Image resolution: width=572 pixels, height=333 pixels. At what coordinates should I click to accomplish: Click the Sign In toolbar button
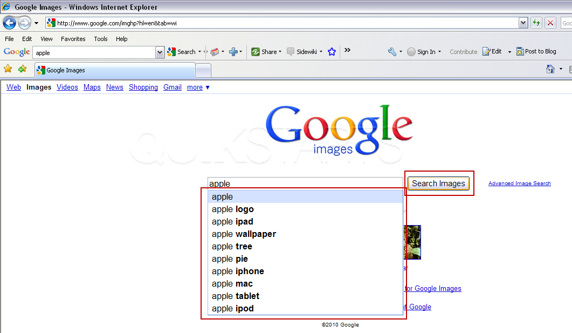pos(422,52)
